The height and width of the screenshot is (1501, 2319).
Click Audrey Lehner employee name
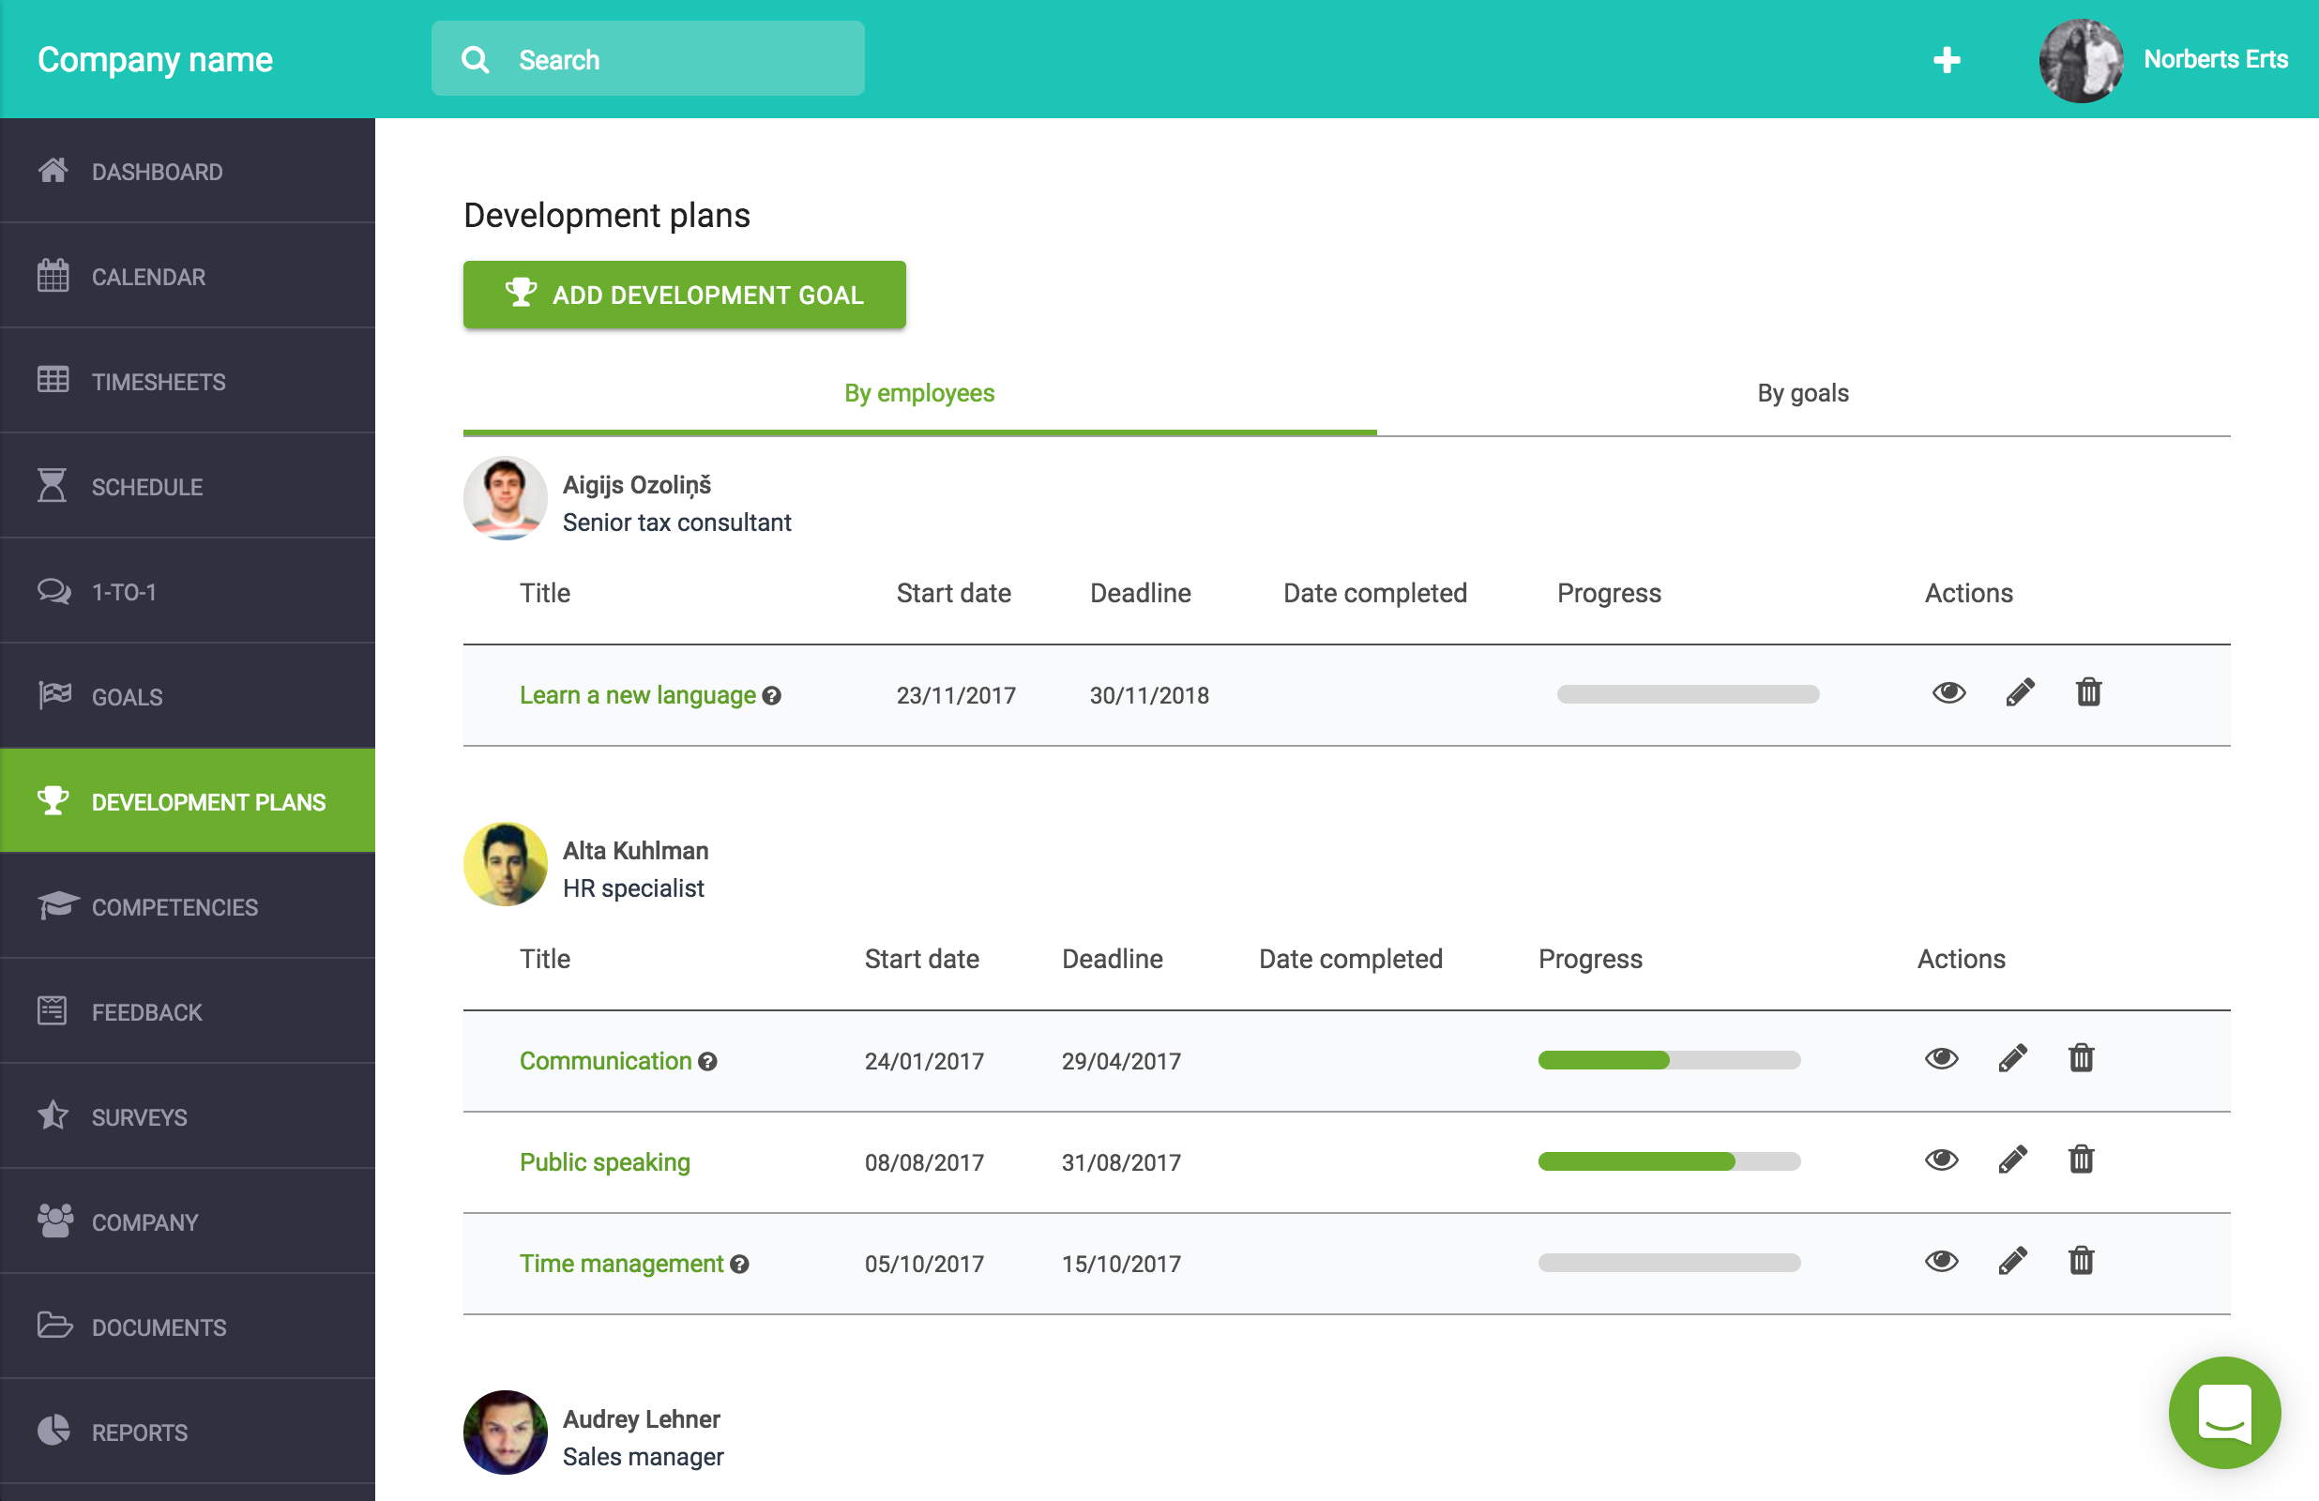click(641, 1418)
